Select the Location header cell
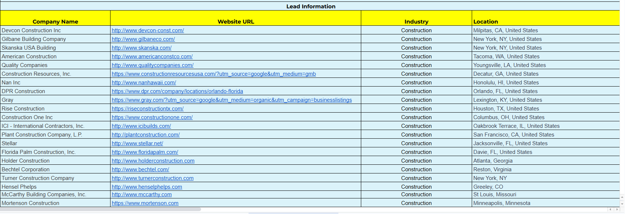625x214 pixels. [546, 18]
